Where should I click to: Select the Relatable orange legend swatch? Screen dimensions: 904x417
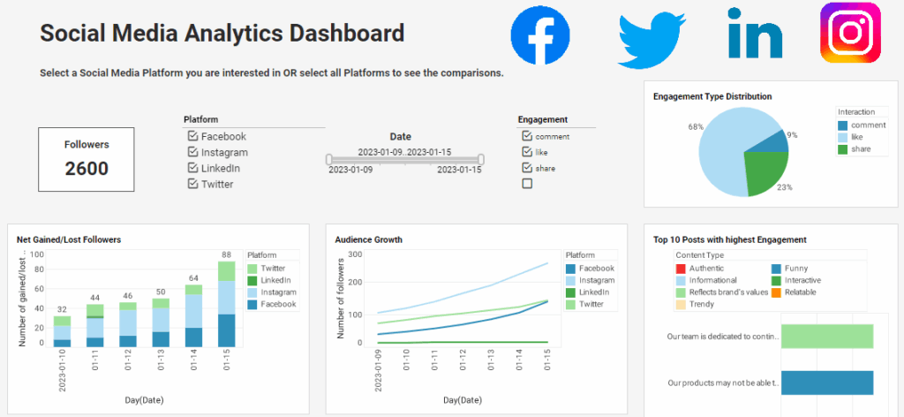click(775, 292)
